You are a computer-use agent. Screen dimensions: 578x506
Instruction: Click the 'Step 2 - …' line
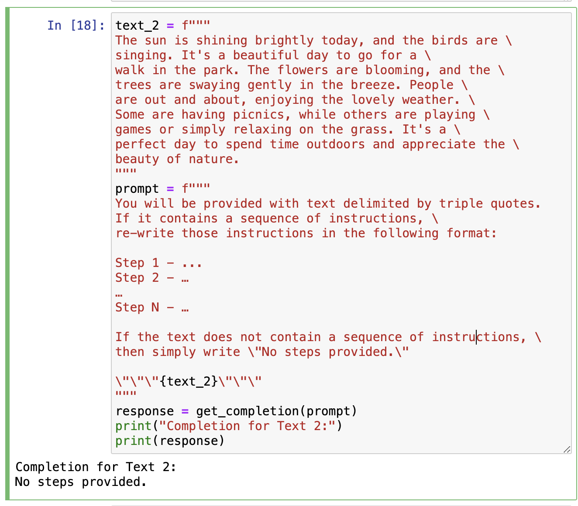[152, 277]
